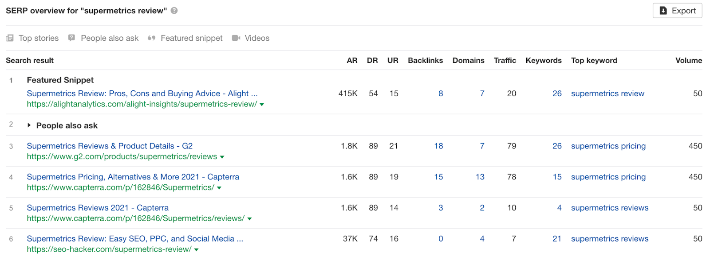Click the 'supermetrics review' top keyword link

[607, 93]
